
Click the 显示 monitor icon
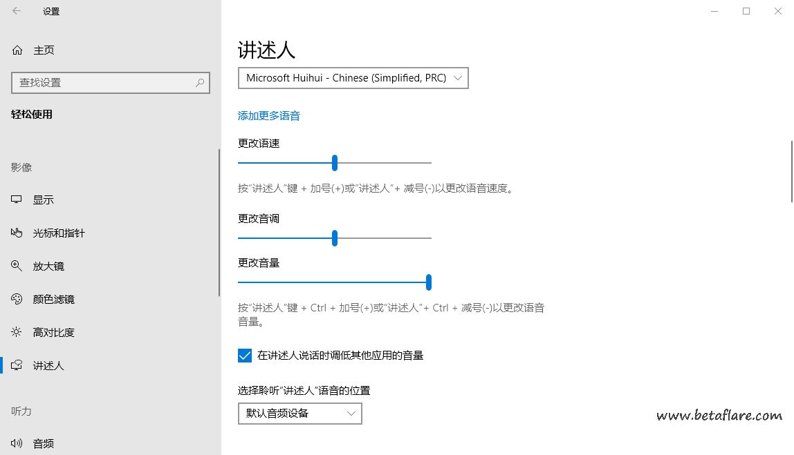pos(17,200)
